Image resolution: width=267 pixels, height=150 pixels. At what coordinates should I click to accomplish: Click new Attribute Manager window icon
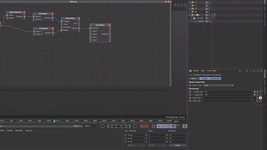tap(261, 71)
